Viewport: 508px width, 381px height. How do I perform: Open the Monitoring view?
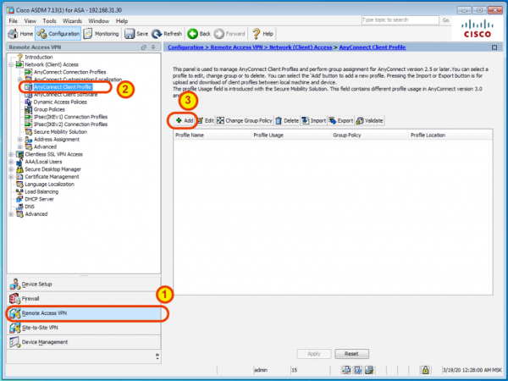(102, 34)
